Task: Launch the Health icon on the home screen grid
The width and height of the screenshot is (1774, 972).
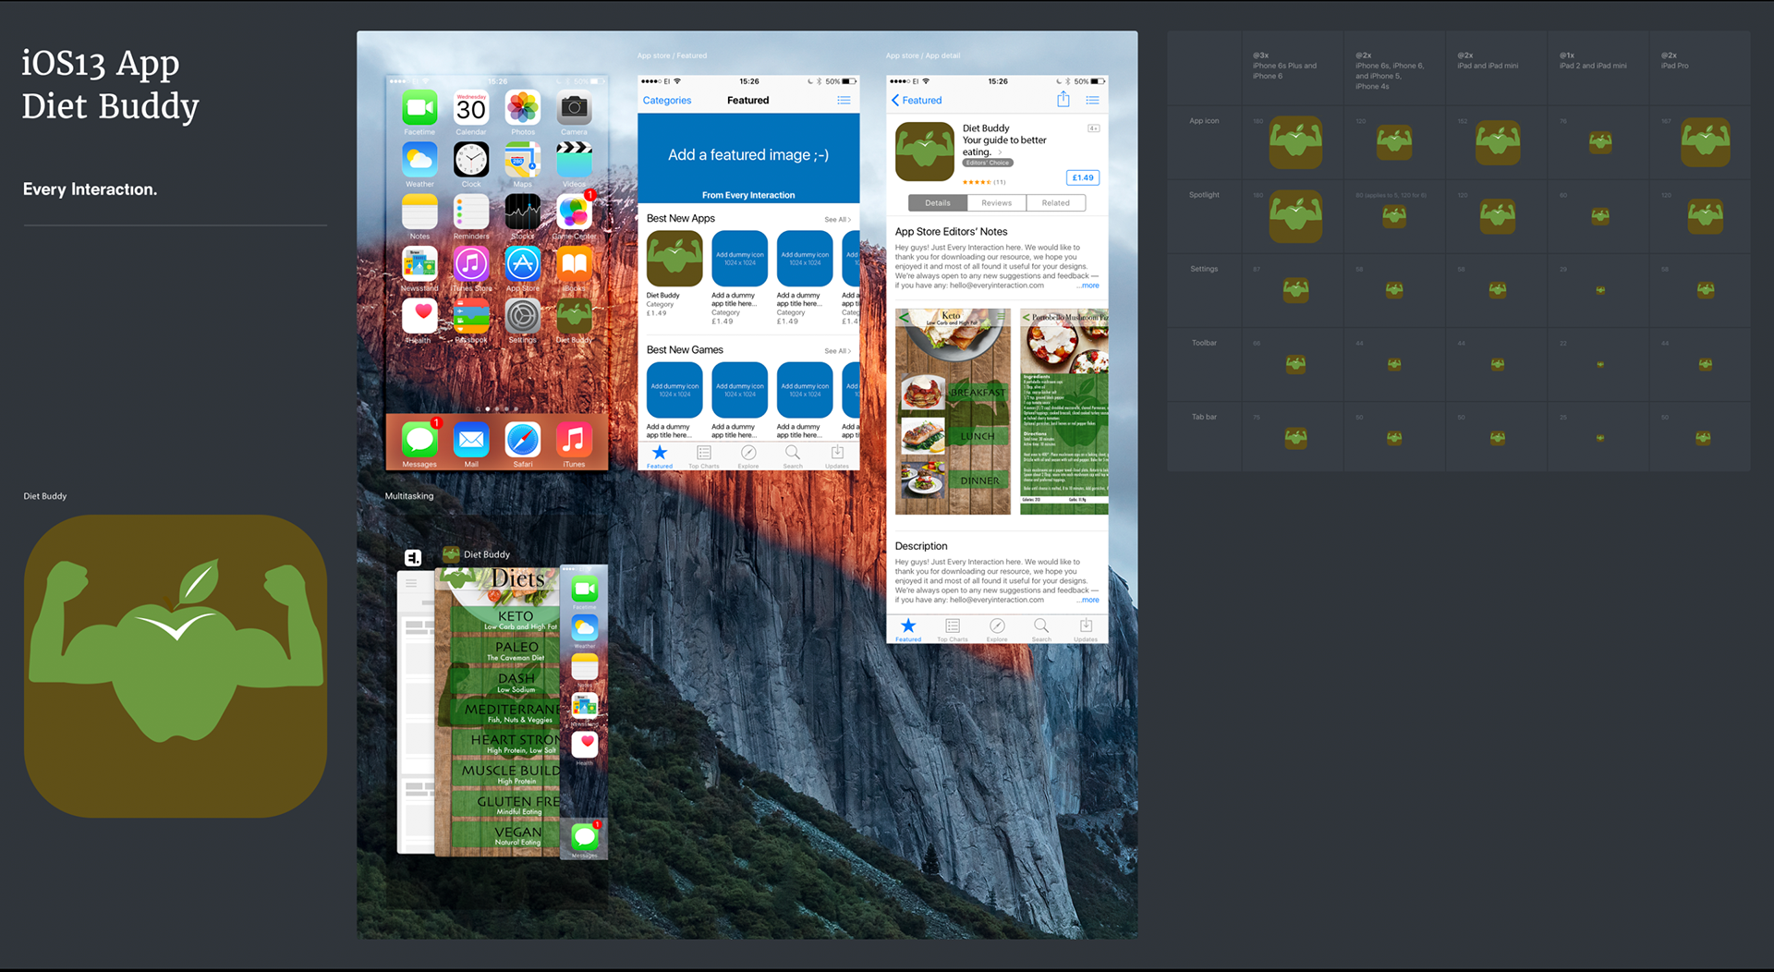Action: (x=419, y=316)
